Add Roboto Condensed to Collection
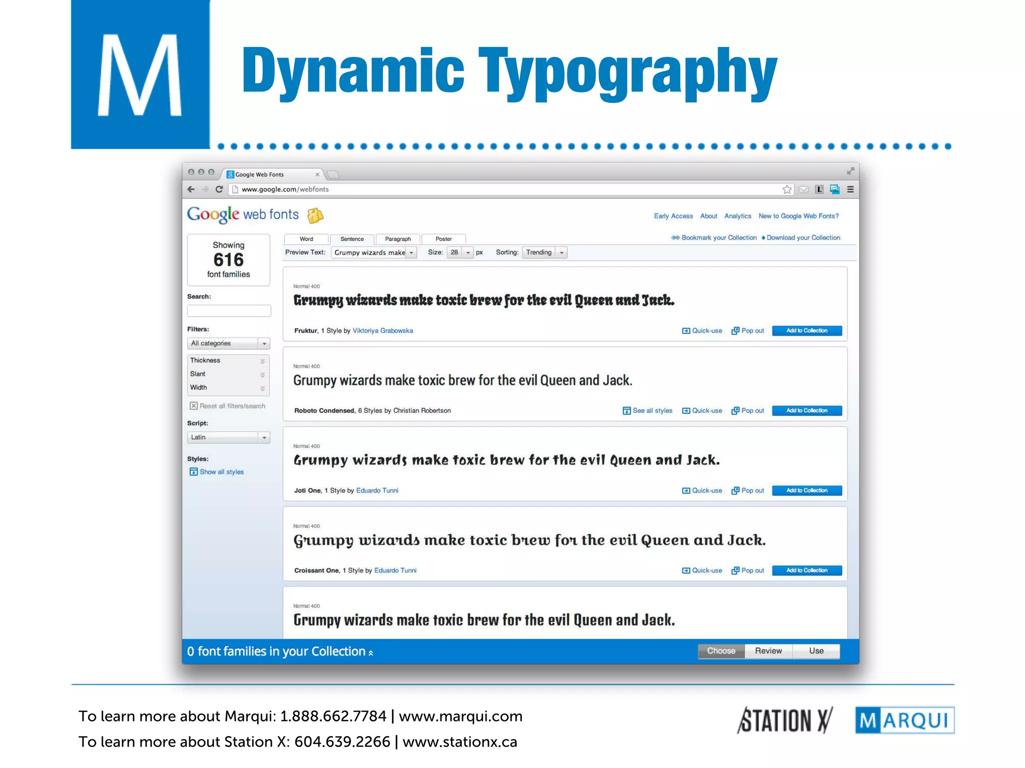The width and height of the screenshot is (1025, 768). tap(806, 411)
